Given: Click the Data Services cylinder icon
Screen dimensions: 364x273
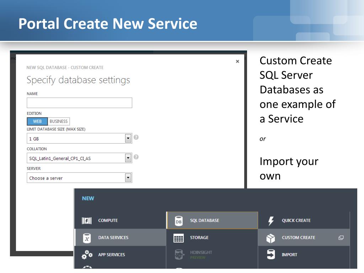Looking at the screenshot, I should (x=87, y=238).
